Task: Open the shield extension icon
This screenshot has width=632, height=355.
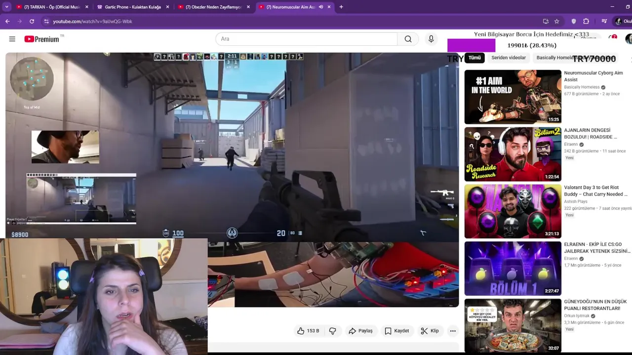Action: pos(573,21)
